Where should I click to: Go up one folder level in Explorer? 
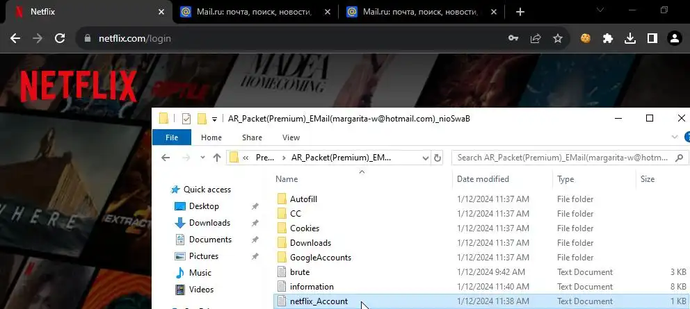[216, 158]
